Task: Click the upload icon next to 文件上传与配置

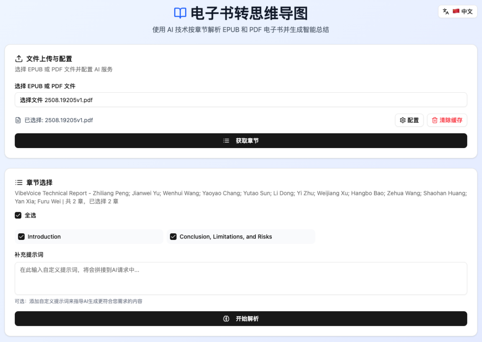Action: click(19, 59)
